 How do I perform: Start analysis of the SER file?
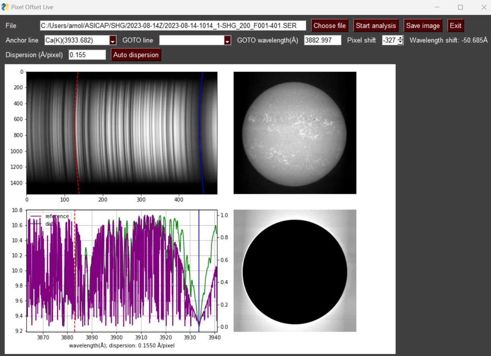376,26
